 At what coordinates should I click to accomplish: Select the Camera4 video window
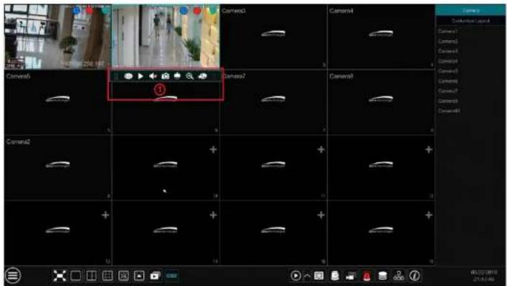click(381, 37)
